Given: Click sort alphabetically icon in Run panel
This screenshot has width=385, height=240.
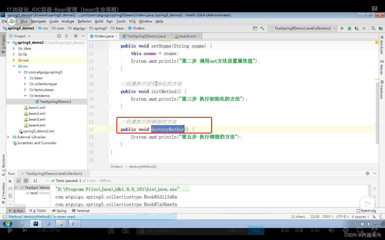Looking at the screenshot, I should tap(35, 181).
